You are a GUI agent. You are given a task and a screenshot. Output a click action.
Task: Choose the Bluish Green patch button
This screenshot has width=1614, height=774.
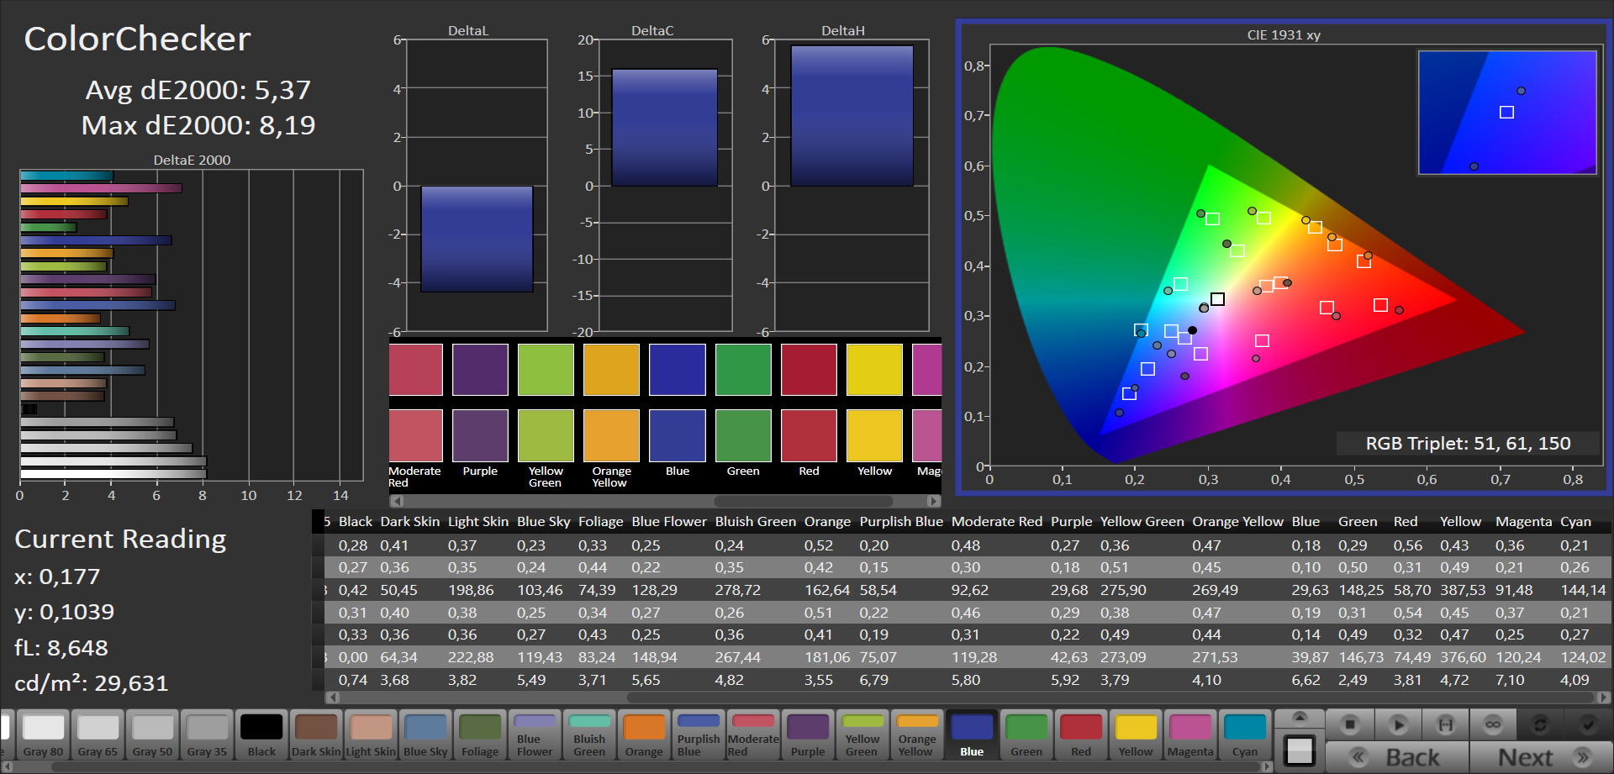coord(589,735)
